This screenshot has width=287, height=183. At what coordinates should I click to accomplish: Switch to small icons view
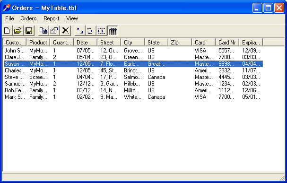coord(91,31)
